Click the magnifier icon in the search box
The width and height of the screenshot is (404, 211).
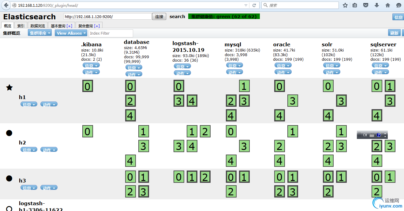pos(265,5)
